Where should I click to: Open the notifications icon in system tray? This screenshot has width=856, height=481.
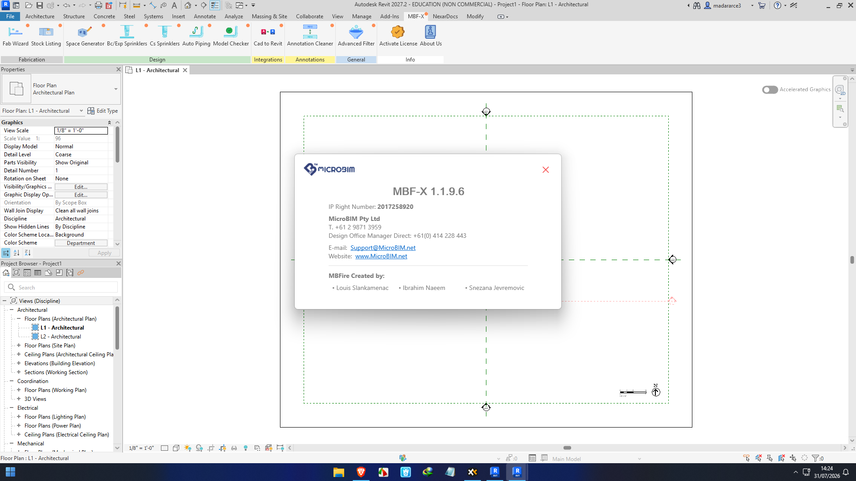pos(846,472)
